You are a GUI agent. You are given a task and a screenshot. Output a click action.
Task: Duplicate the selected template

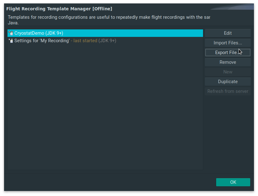pyautogui.click(x=228, y=82)
